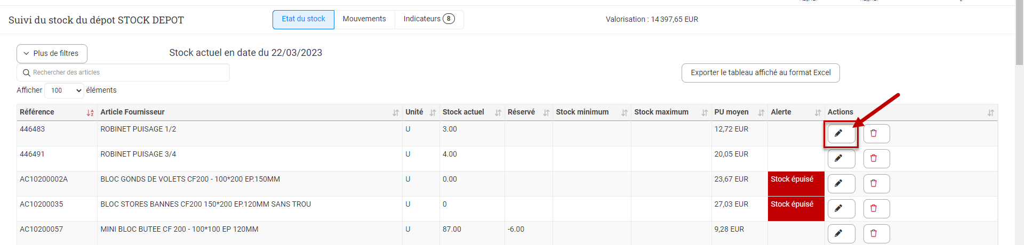Delete article AC10200002A
Image resolution: width=1024 pixels, height=245 pixels.
coord(876,184)
